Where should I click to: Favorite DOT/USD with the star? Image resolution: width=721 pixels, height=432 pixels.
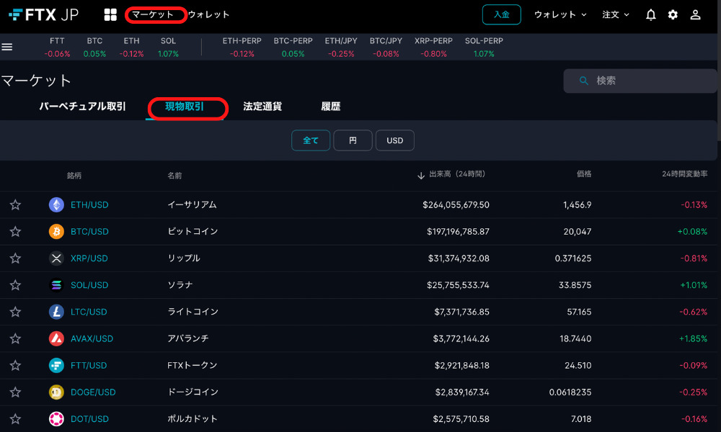click(x=15, y=419)
